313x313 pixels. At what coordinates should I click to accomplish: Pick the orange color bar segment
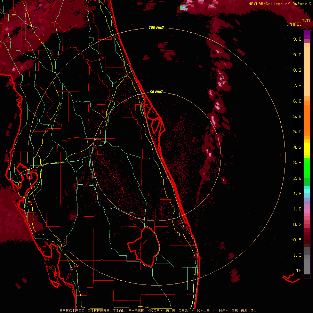coord(307,120)
